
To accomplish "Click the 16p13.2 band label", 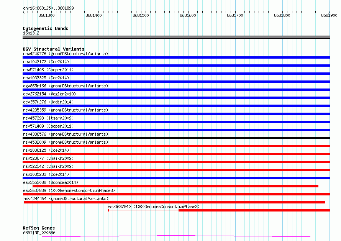I will [31, 33].
